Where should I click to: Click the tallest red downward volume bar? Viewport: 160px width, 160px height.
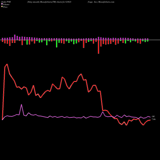pyautogui.click(x=99, y=47)
